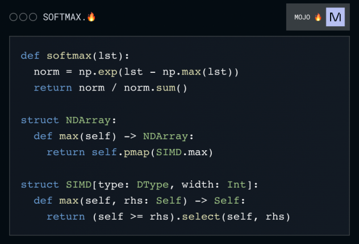Click the first window circle at top-left

point(14,17)
